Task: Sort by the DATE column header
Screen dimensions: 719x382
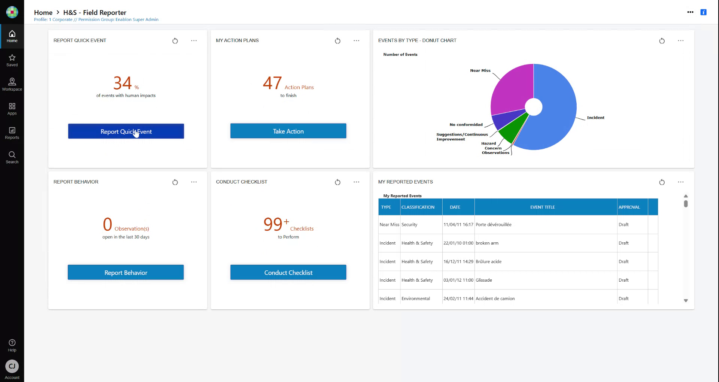Action: [x=455, y=207]
